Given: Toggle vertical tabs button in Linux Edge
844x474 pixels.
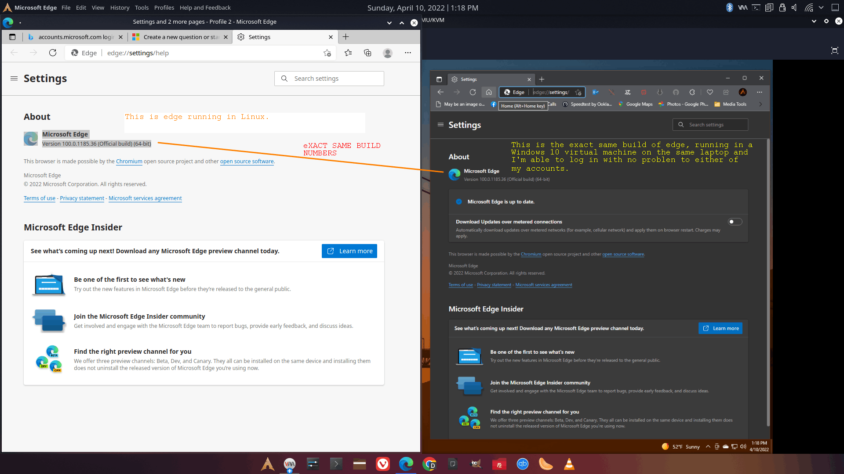Looking at the screenshot, I should point(12,37).
